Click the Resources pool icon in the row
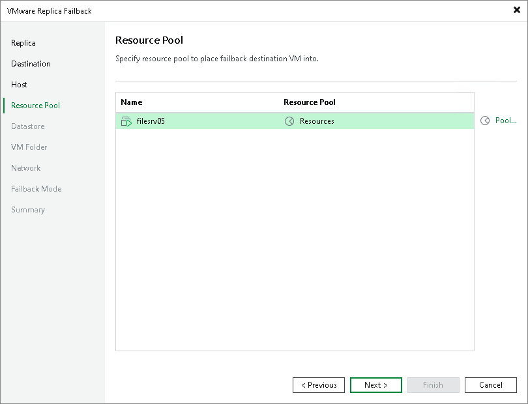 289,121
